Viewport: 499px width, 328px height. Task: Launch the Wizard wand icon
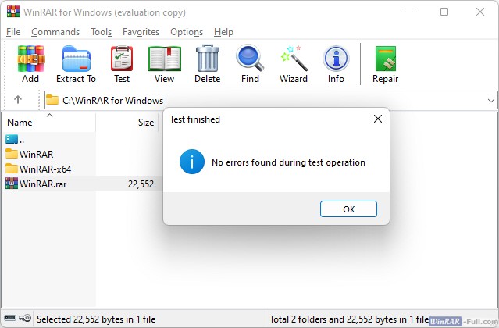(x=294, y=59)
